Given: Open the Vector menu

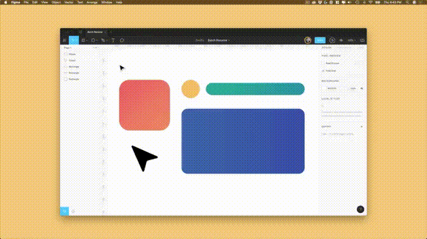Looking at the screenshot, I should 69,2.
